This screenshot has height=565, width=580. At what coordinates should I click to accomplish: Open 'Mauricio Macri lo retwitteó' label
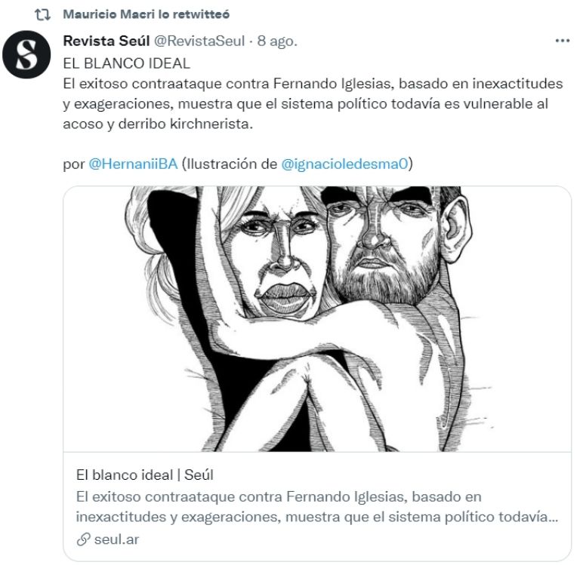click(146, 14)
